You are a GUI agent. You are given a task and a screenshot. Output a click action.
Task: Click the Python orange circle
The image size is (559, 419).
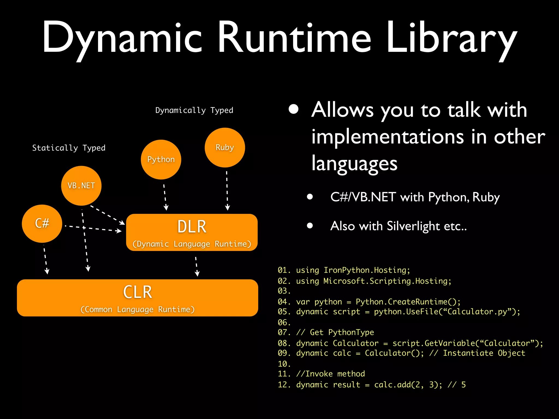[161, 160]
